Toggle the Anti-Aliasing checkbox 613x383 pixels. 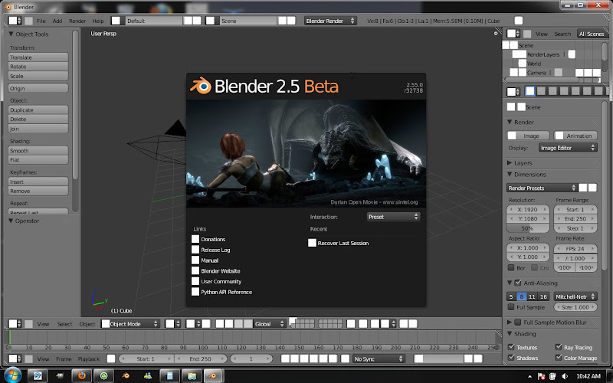(518, 283)
